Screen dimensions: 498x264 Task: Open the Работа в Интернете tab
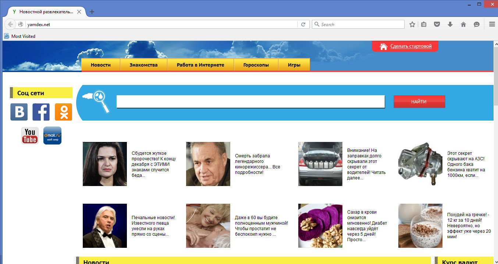(200, 65)
